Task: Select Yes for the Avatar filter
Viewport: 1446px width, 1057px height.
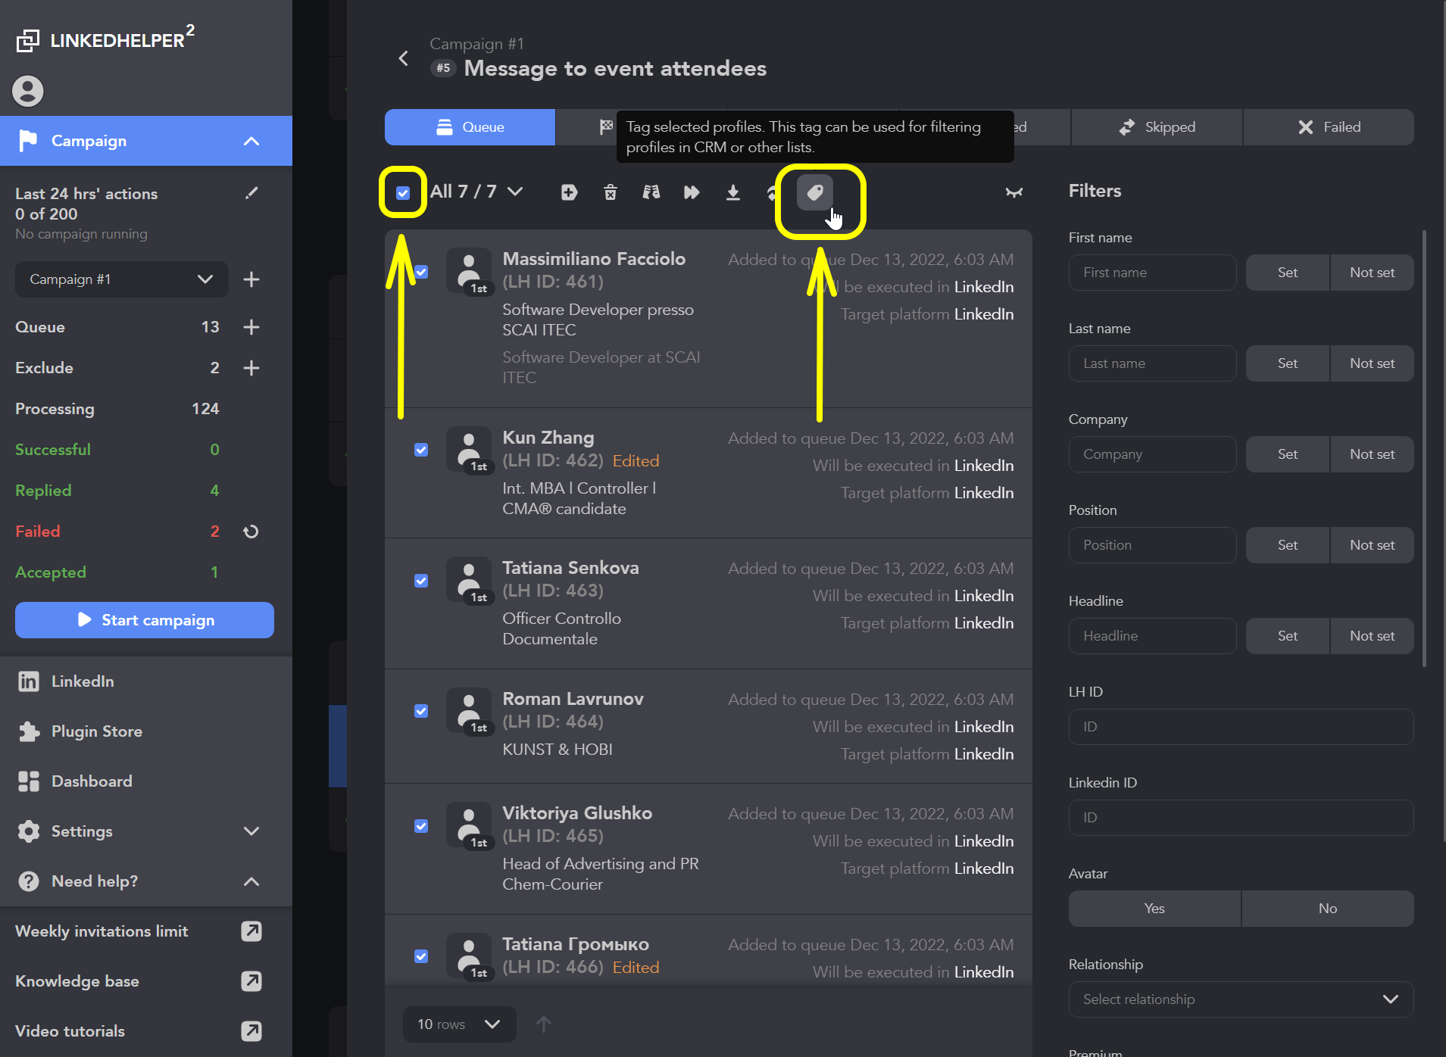Action: pyautogui.click(x=1154, y=908)
